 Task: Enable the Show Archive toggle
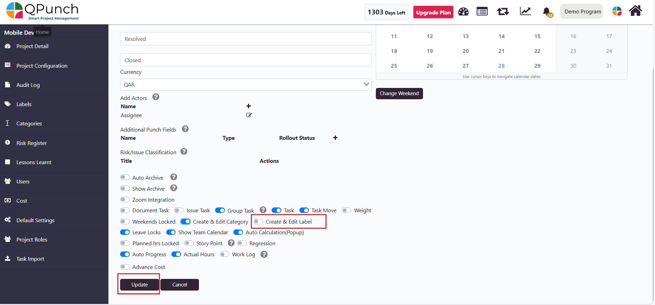[125, 189]
